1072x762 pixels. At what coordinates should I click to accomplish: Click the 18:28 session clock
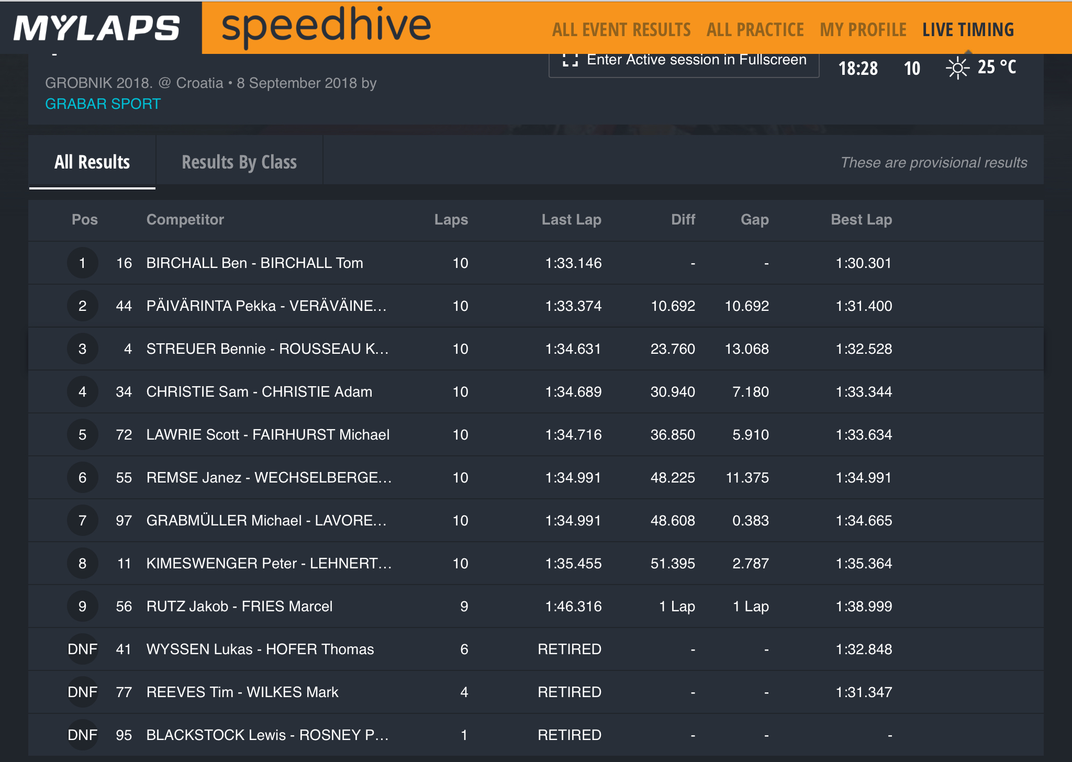point(858,68)
